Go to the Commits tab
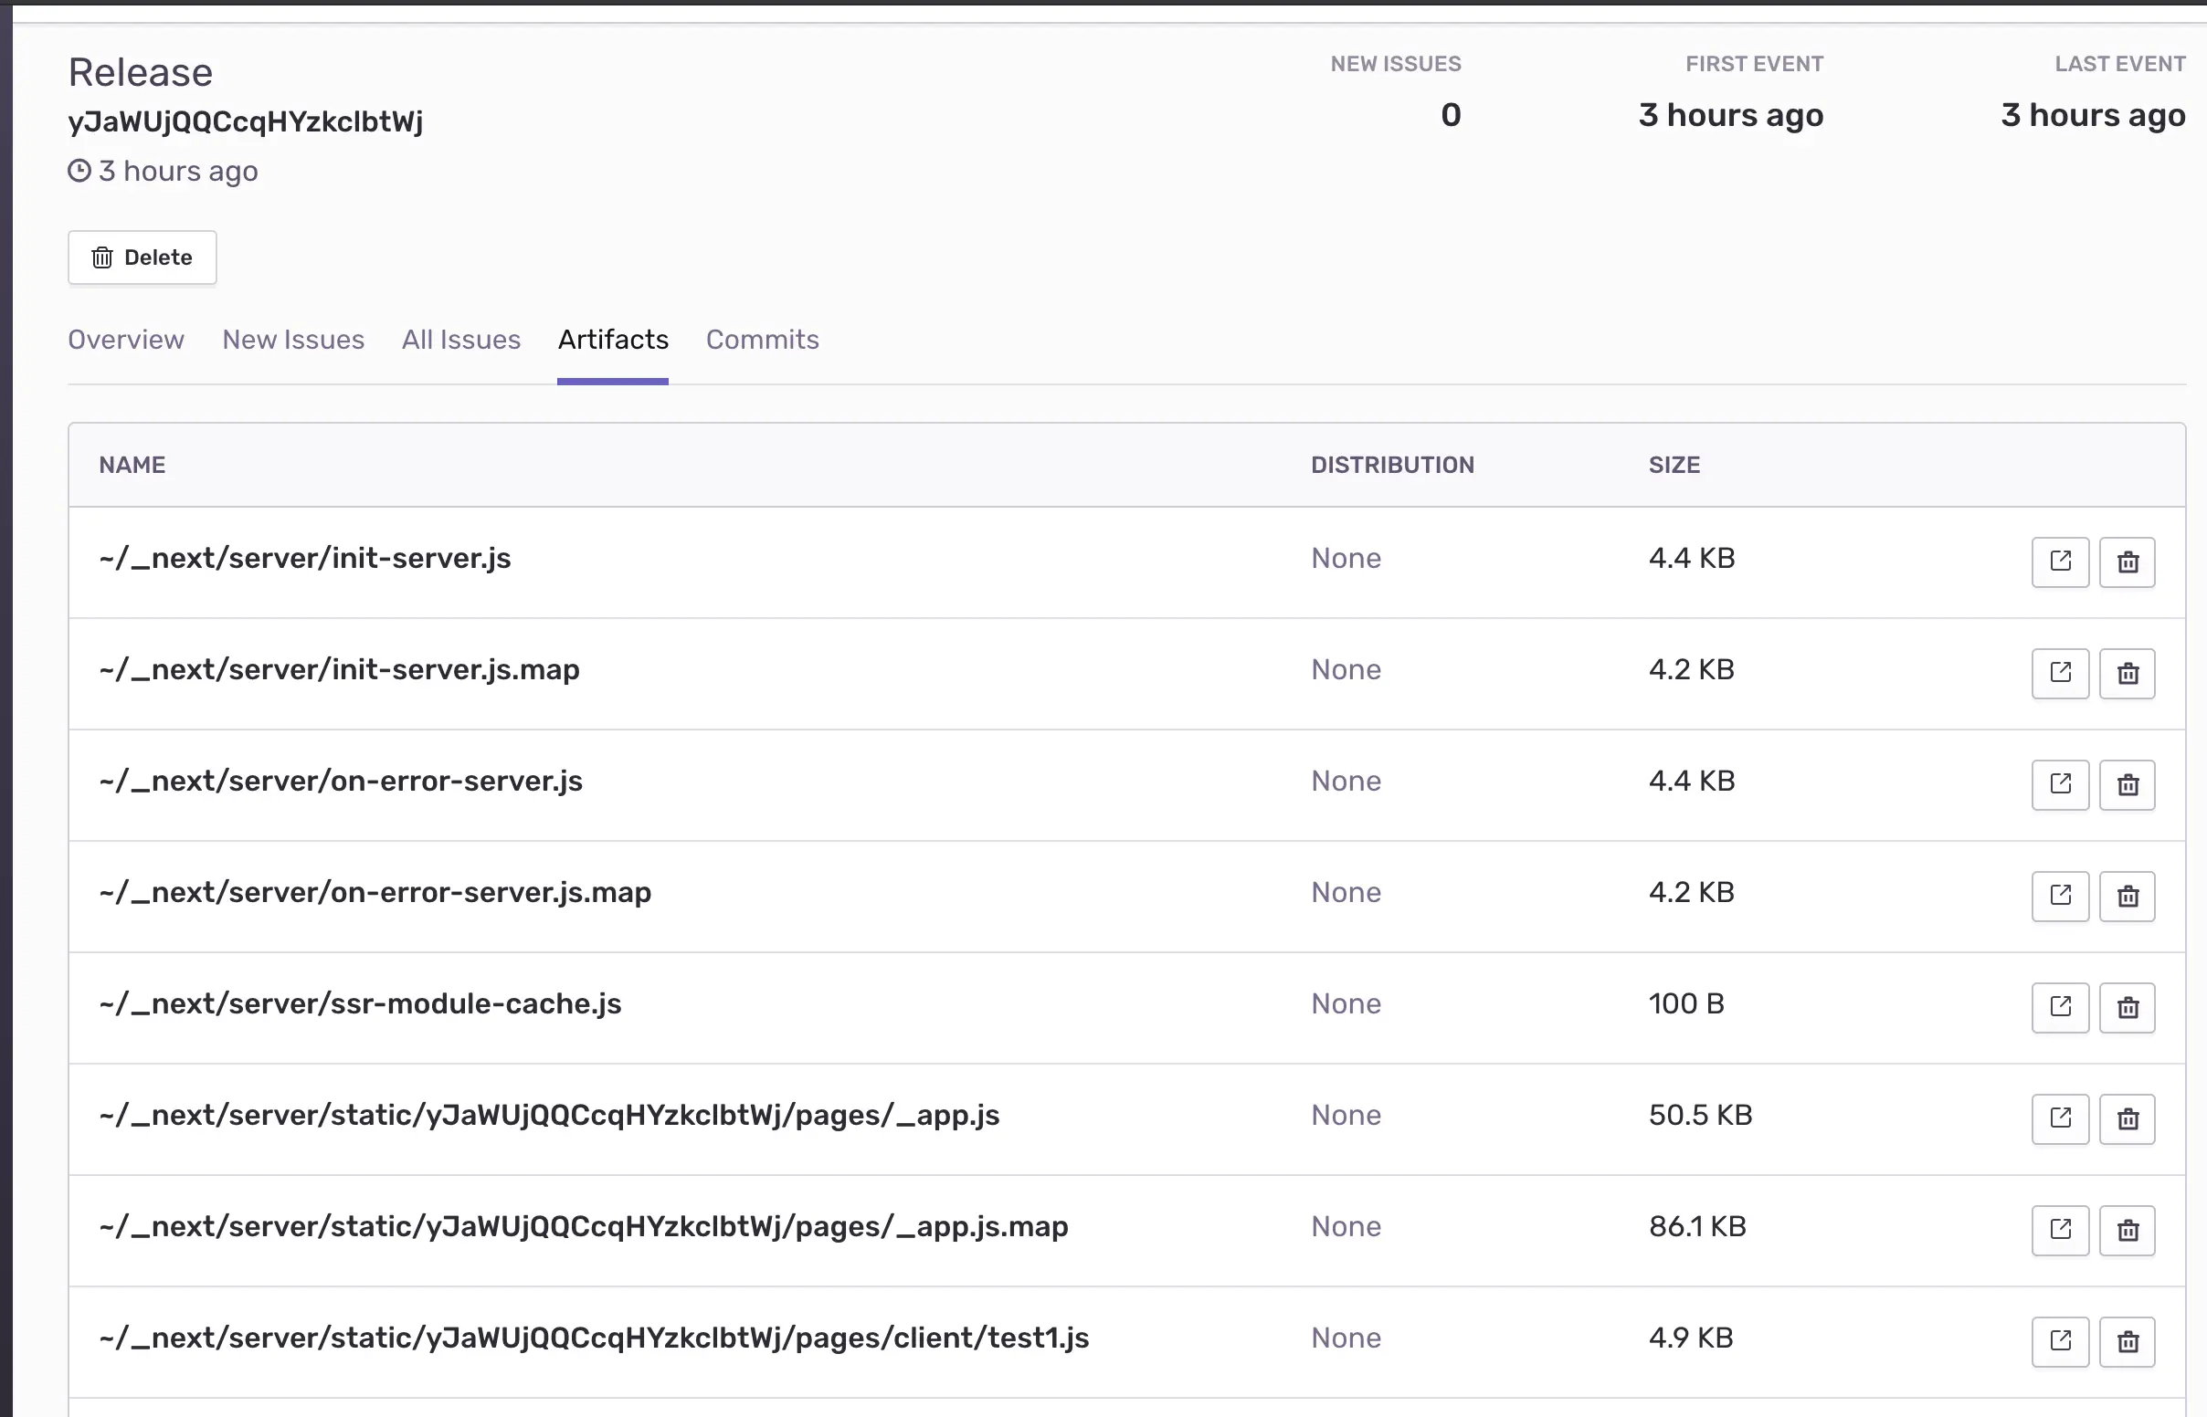This screenshot has width=2207, height=1417. point(762,340)
